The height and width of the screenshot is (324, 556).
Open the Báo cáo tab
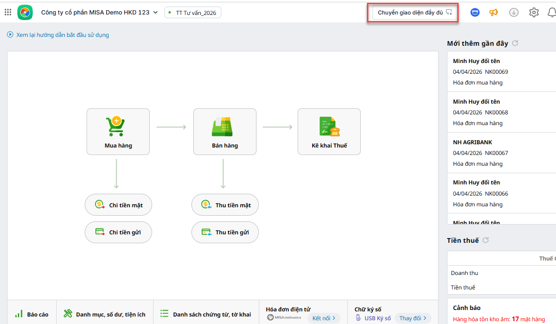pos(32,314)
